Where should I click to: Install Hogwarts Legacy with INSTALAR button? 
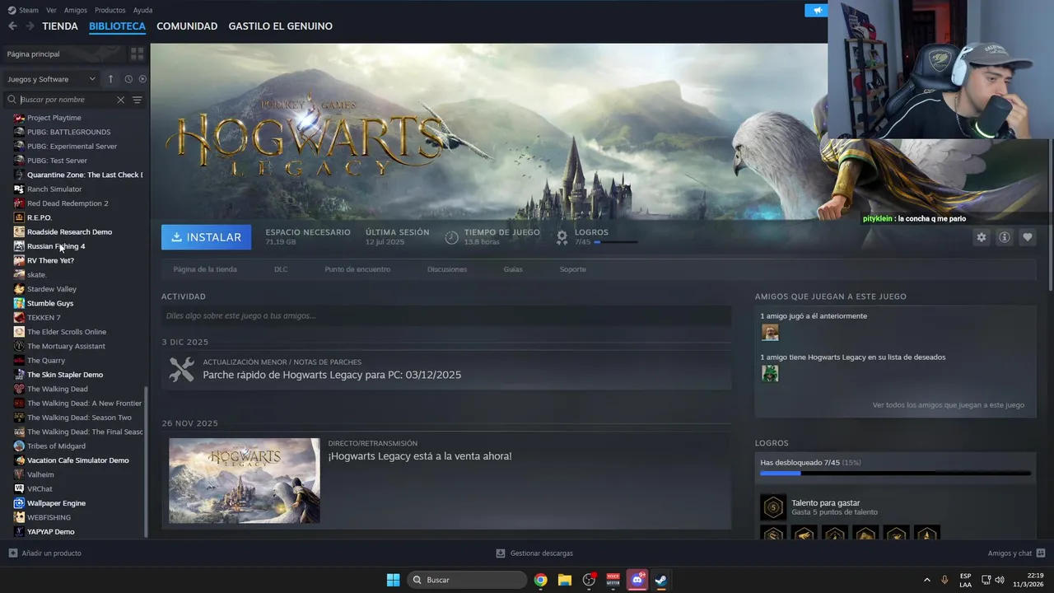click(207, 237)
